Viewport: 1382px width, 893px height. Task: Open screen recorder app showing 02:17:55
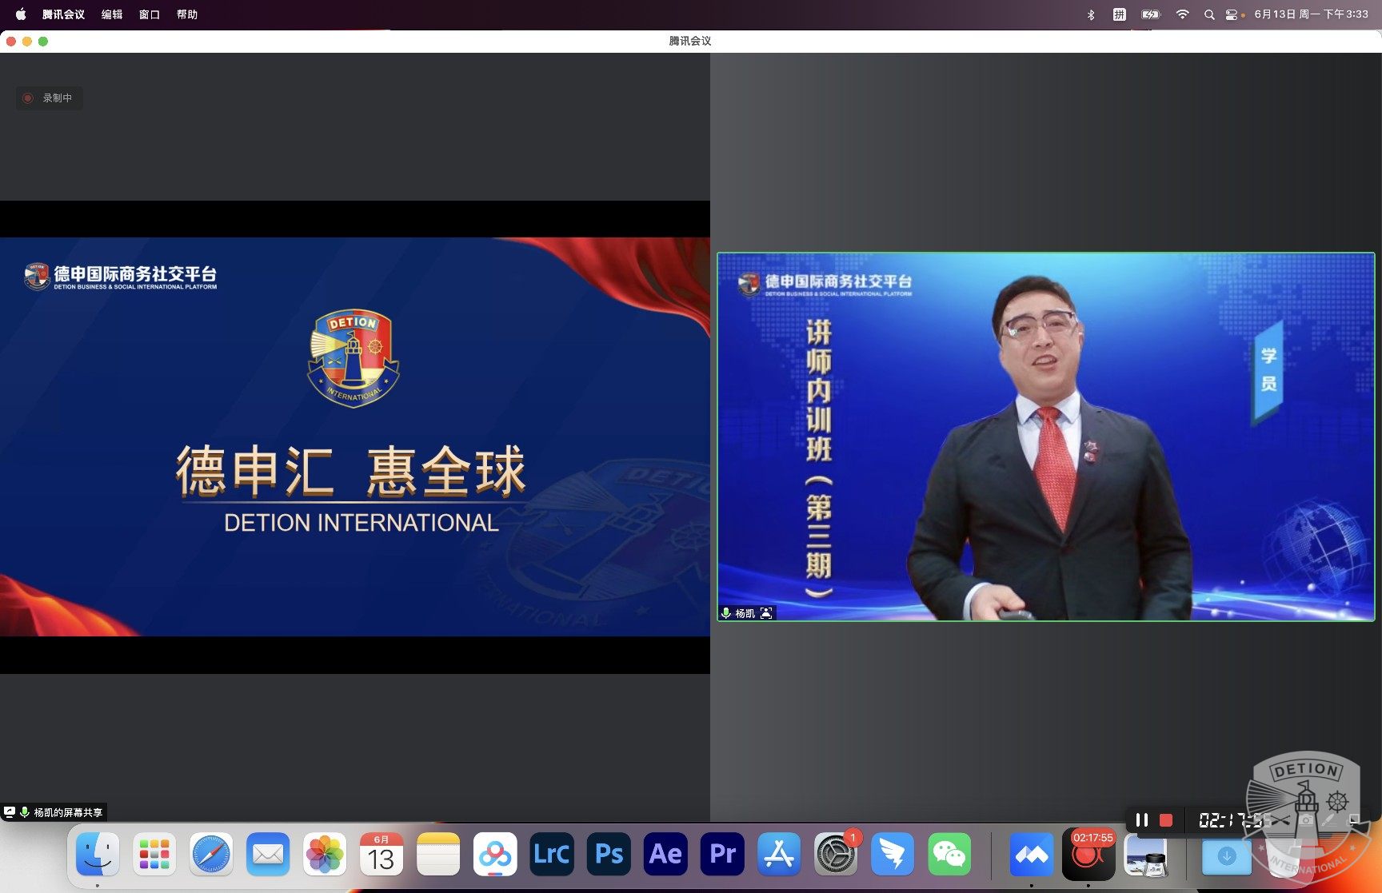click(1088, 855)
